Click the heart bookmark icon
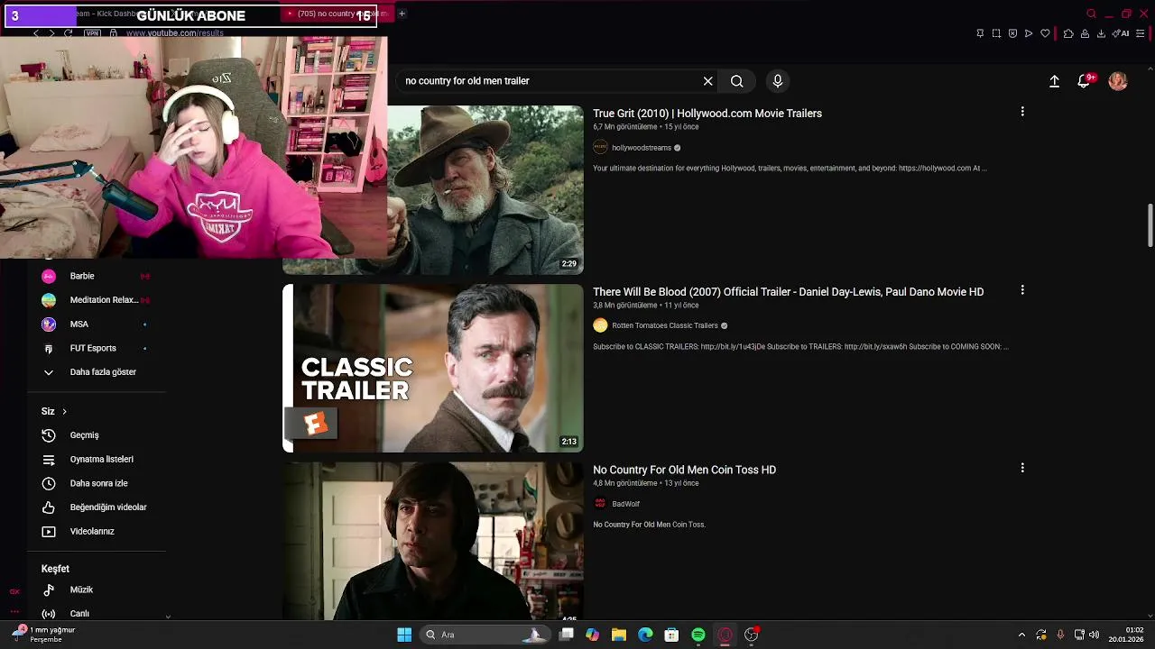Viewport: 1155px width, 649px height. (1045, 33)
